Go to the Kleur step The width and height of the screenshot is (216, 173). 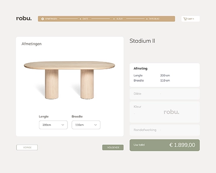(x=120, y=19)
